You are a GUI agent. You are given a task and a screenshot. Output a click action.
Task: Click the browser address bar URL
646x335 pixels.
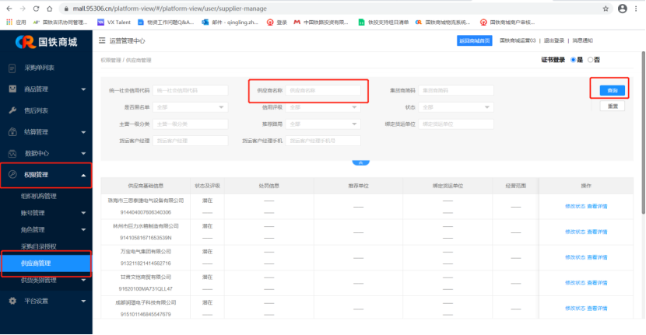[170, 9]
